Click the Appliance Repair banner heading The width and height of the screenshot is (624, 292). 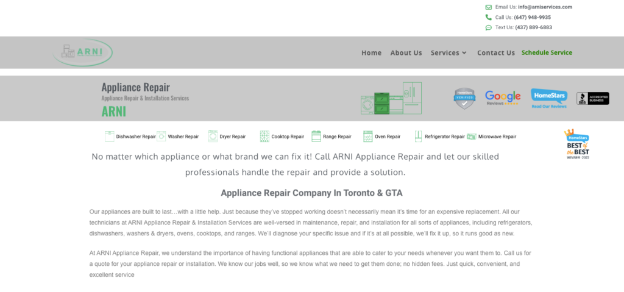136,87
